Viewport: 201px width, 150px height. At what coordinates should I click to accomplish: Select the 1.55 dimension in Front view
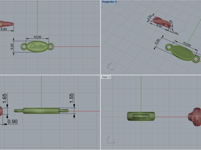71,98
